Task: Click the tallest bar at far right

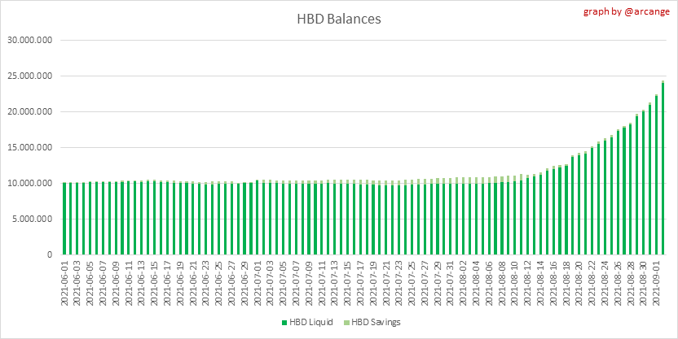Action: 663,168
